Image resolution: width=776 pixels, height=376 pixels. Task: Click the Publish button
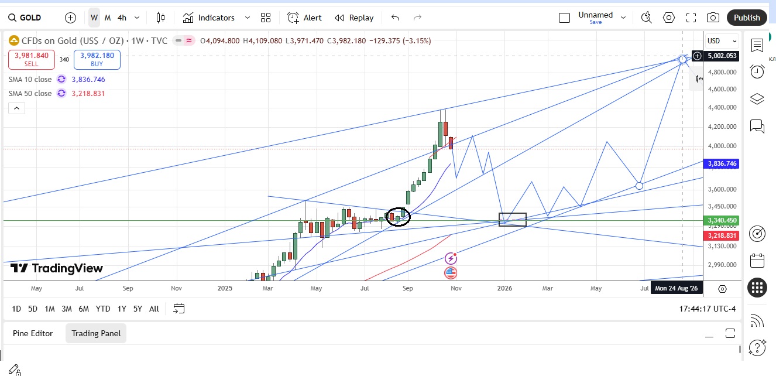click(x=747, y=18)
